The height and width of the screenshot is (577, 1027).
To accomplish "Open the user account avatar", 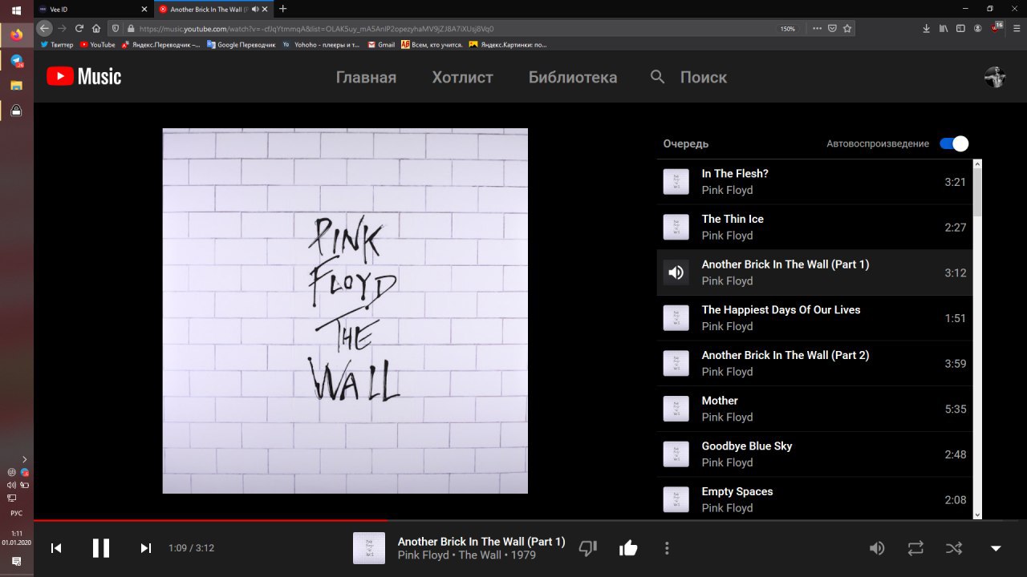I will (995, 77).
